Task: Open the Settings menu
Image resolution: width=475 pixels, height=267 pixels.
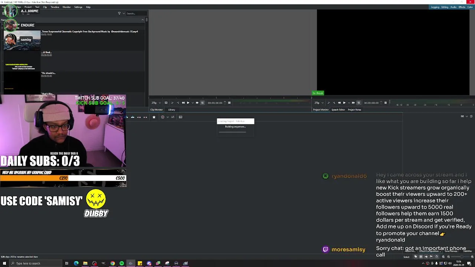Action: coord(78,7)
